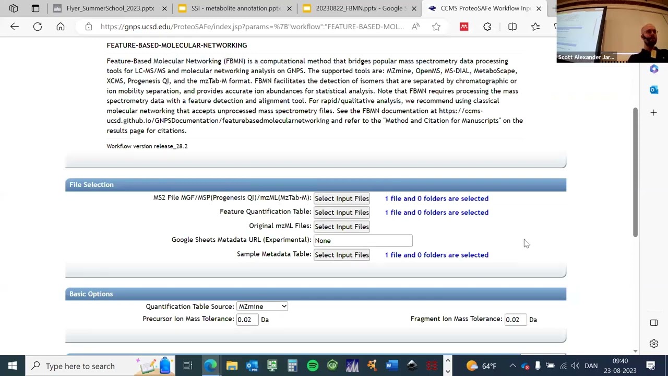Close the Flyer_SummerSchool_2023.pptx tab

pyautogui.click(x=164, y=8)
